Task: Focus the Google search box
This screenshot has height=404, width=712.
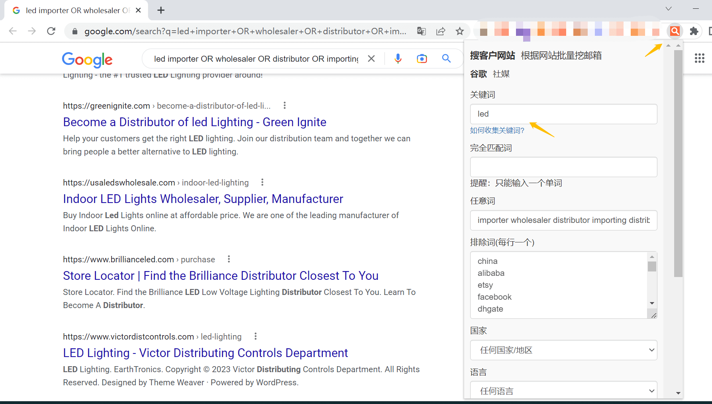Action: point(256,59)
